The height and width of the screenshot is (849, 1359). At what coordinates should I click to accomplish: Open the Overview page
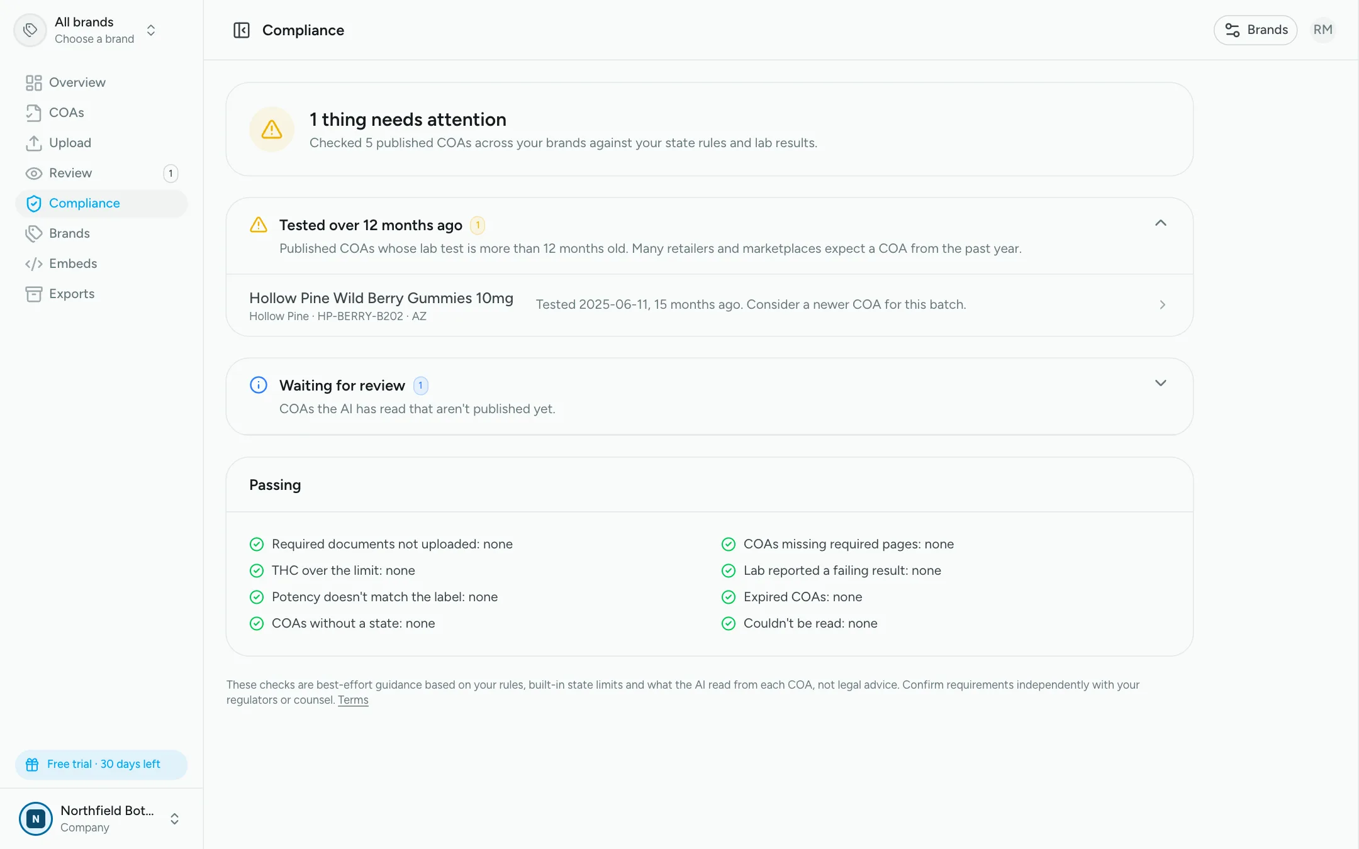point(101,82)
